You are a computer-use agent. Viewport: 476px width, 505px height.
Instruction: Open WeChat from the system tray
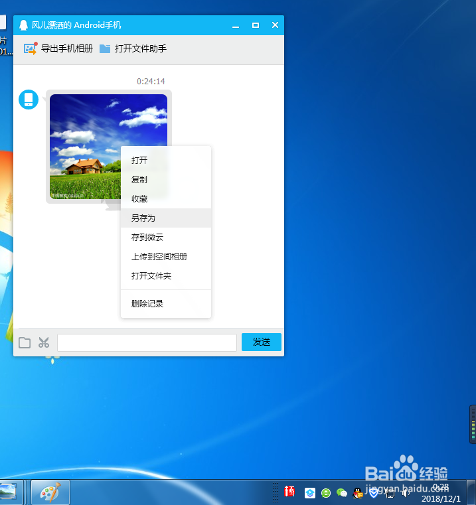click(x=342, y=493)
